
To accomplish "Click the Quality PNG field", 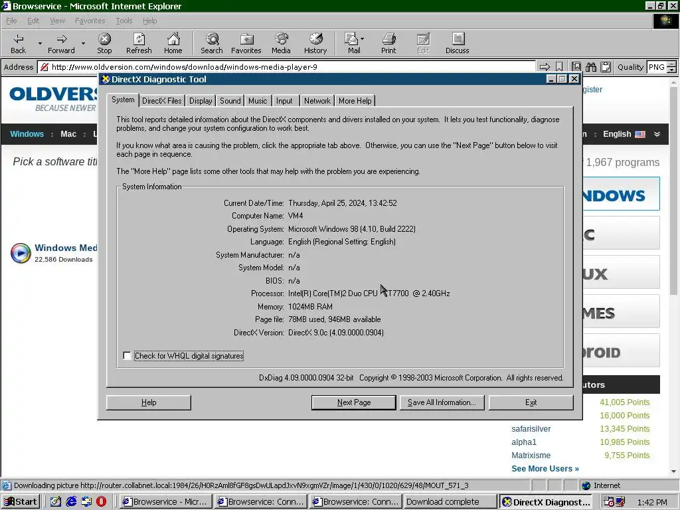I will (657, 67).
